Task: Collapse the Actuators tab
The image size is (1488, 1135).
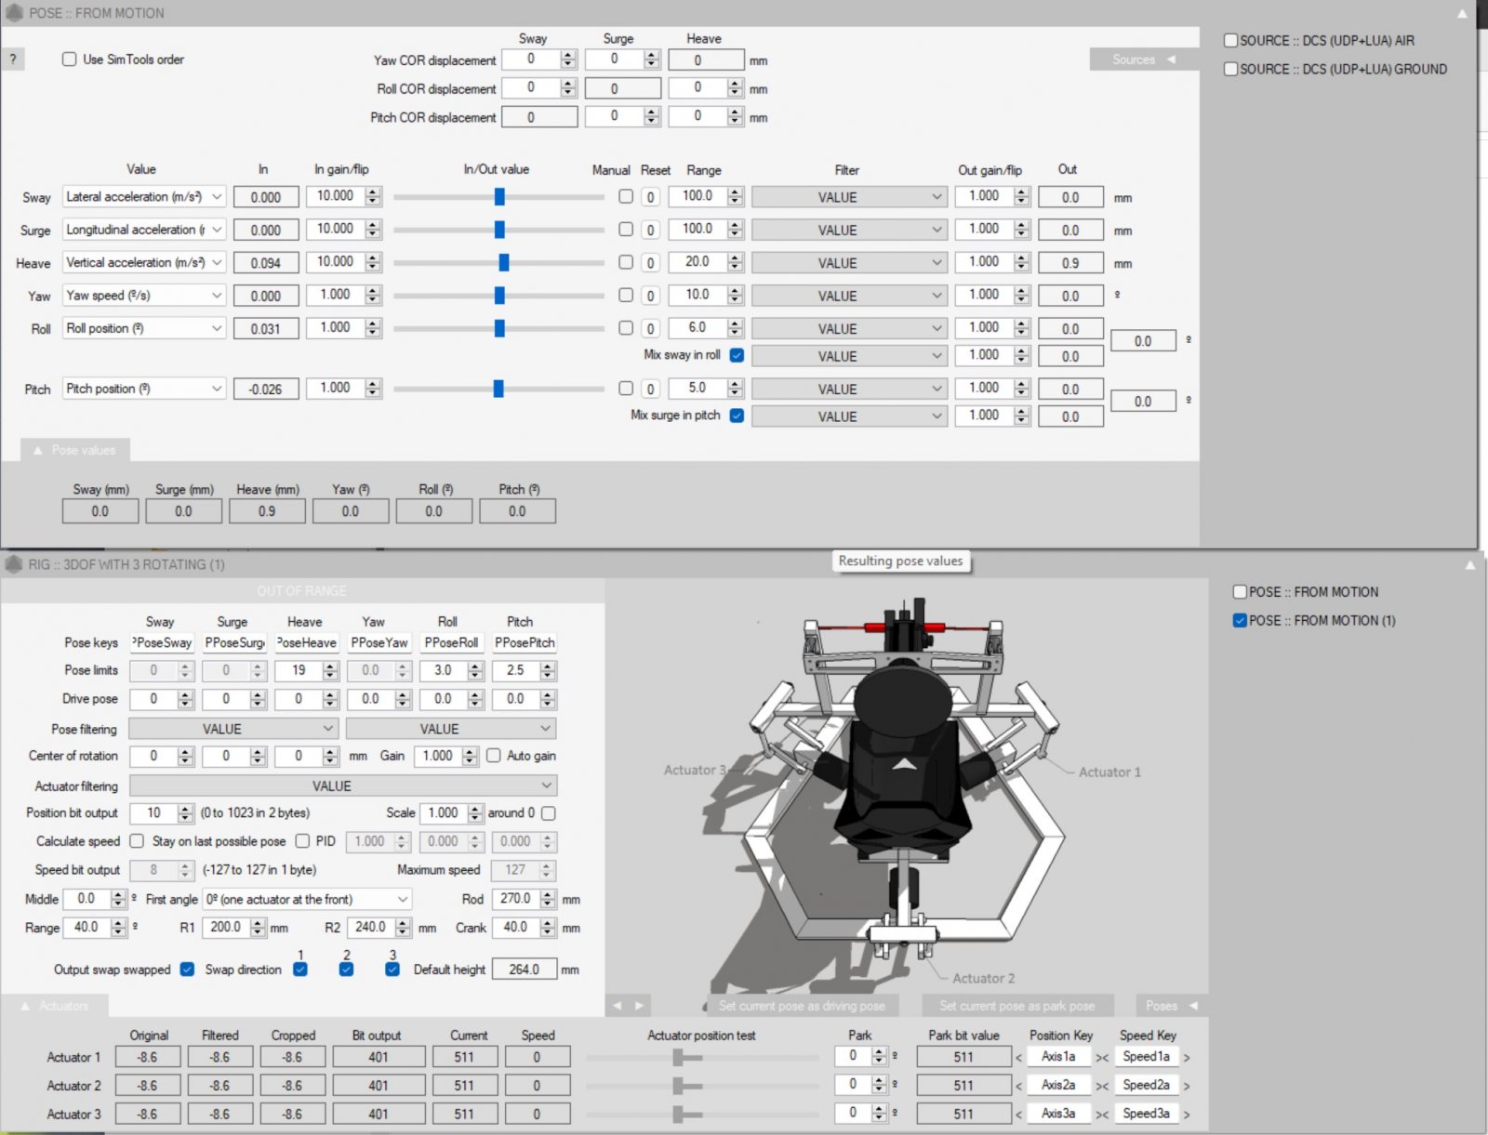Action: 55,1006
